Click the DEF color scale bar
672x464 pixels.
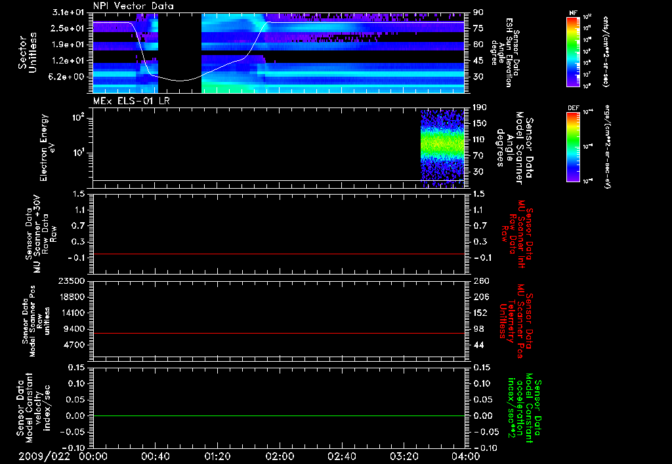pyautogui.click(x=574, y=147)
